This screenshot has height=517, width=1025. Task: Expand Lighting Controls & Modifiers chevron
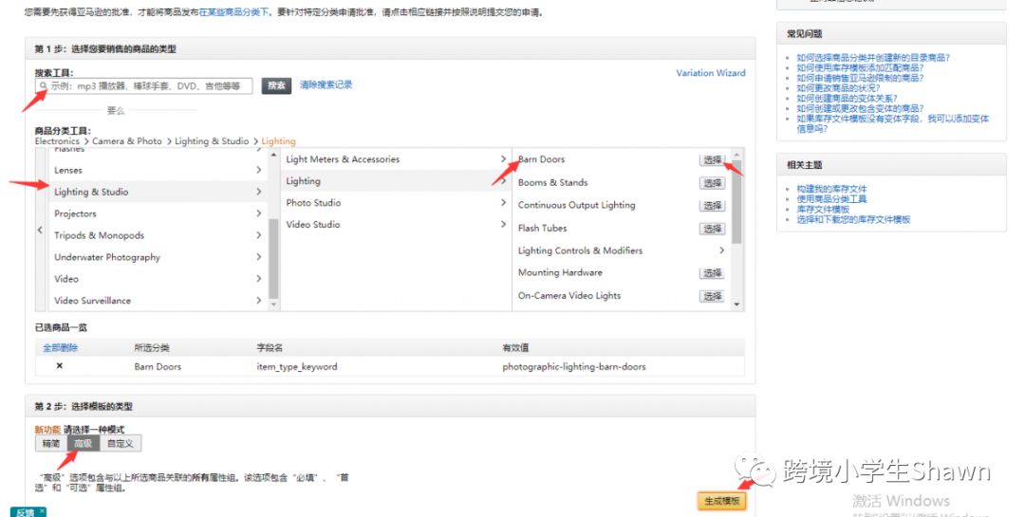[x=721, y=250]
